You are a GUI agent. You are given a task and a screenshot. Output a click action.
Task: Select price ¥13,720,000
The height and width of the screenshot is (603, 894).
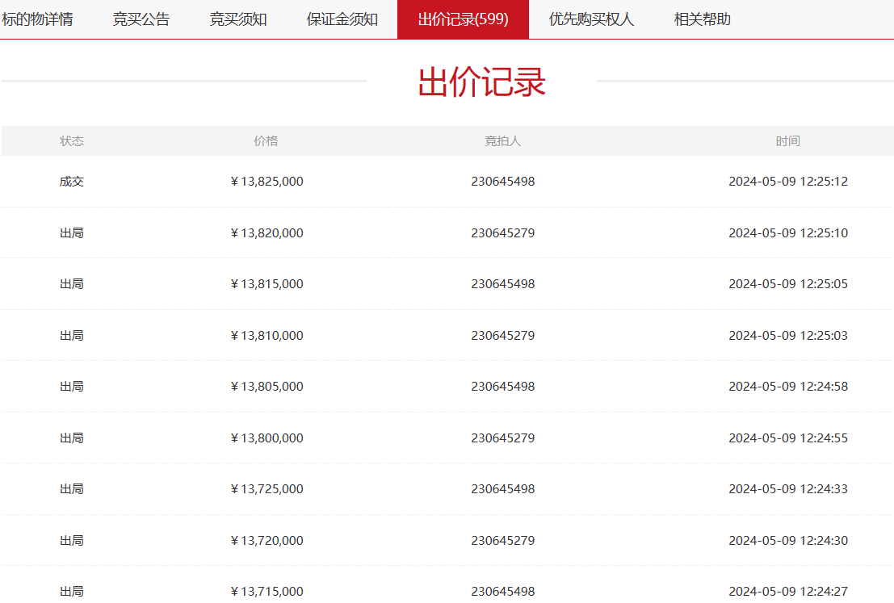267,540
